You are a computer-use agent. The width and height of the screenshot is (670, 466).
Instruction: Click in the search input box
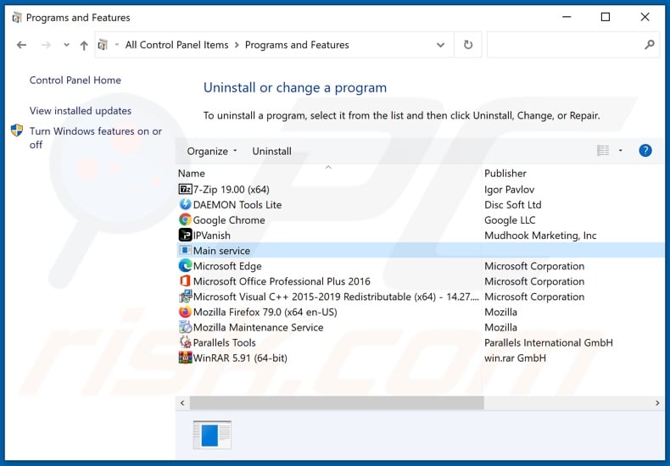pos(565,44)
